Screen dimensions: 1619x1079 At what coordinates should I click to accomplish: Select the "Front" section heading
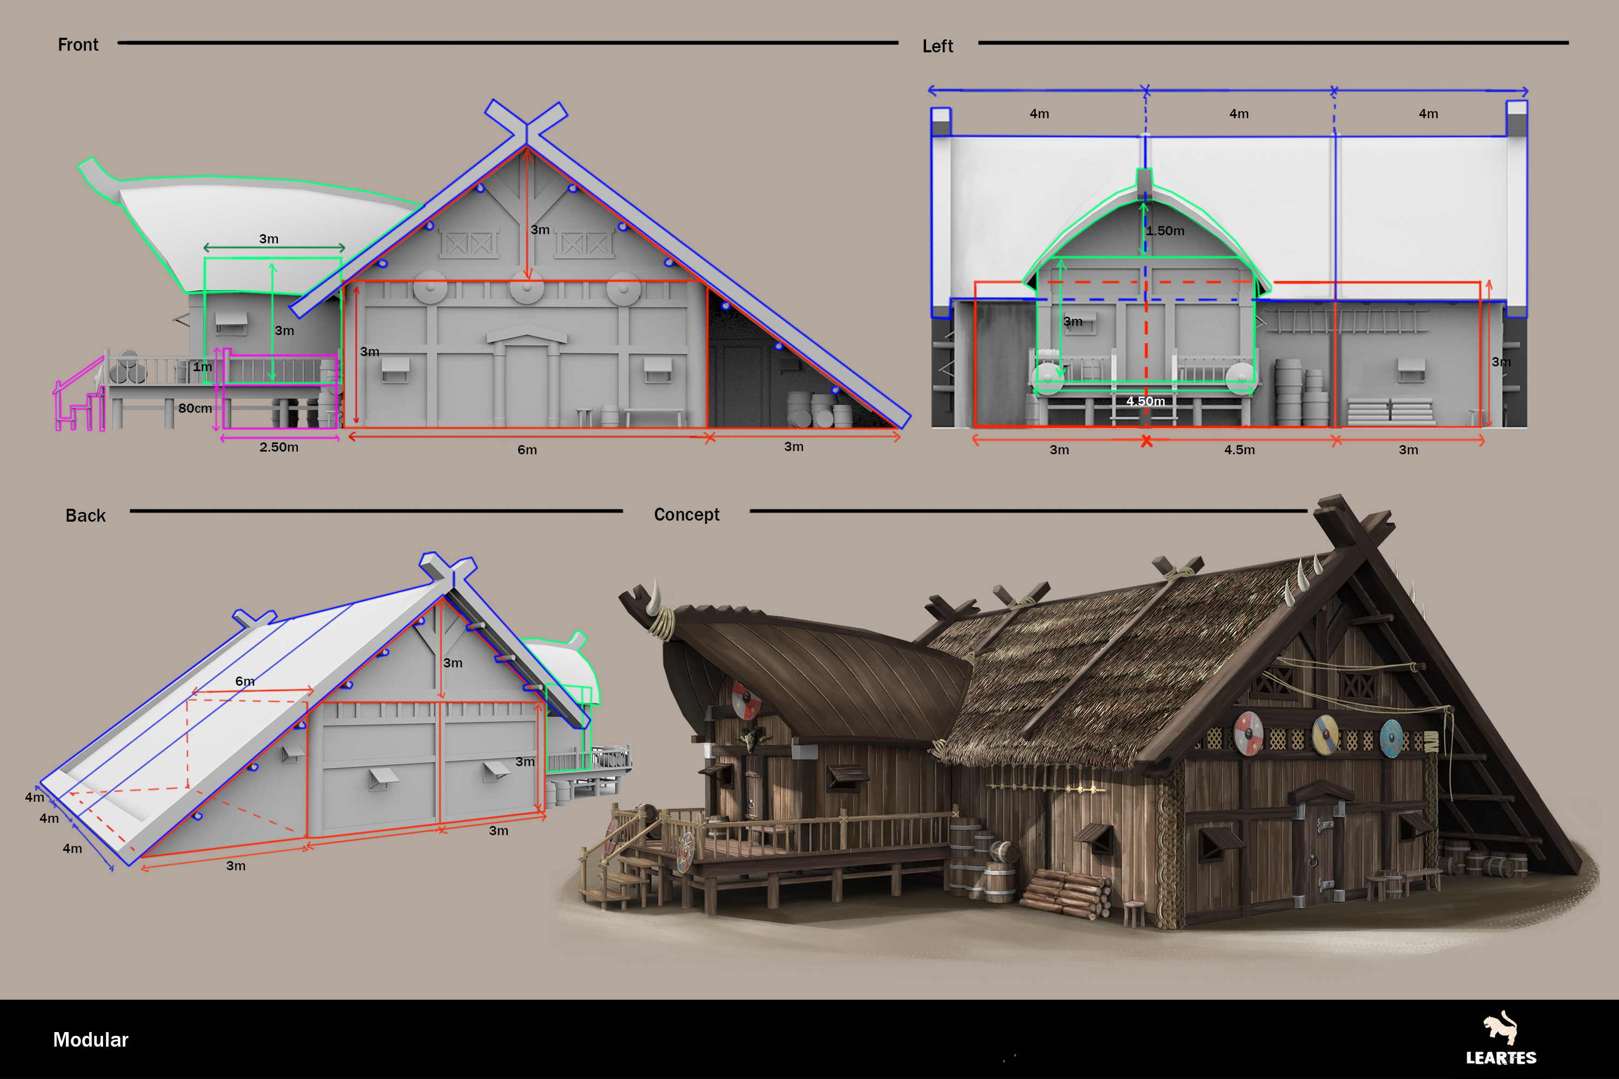coord(78,45)
